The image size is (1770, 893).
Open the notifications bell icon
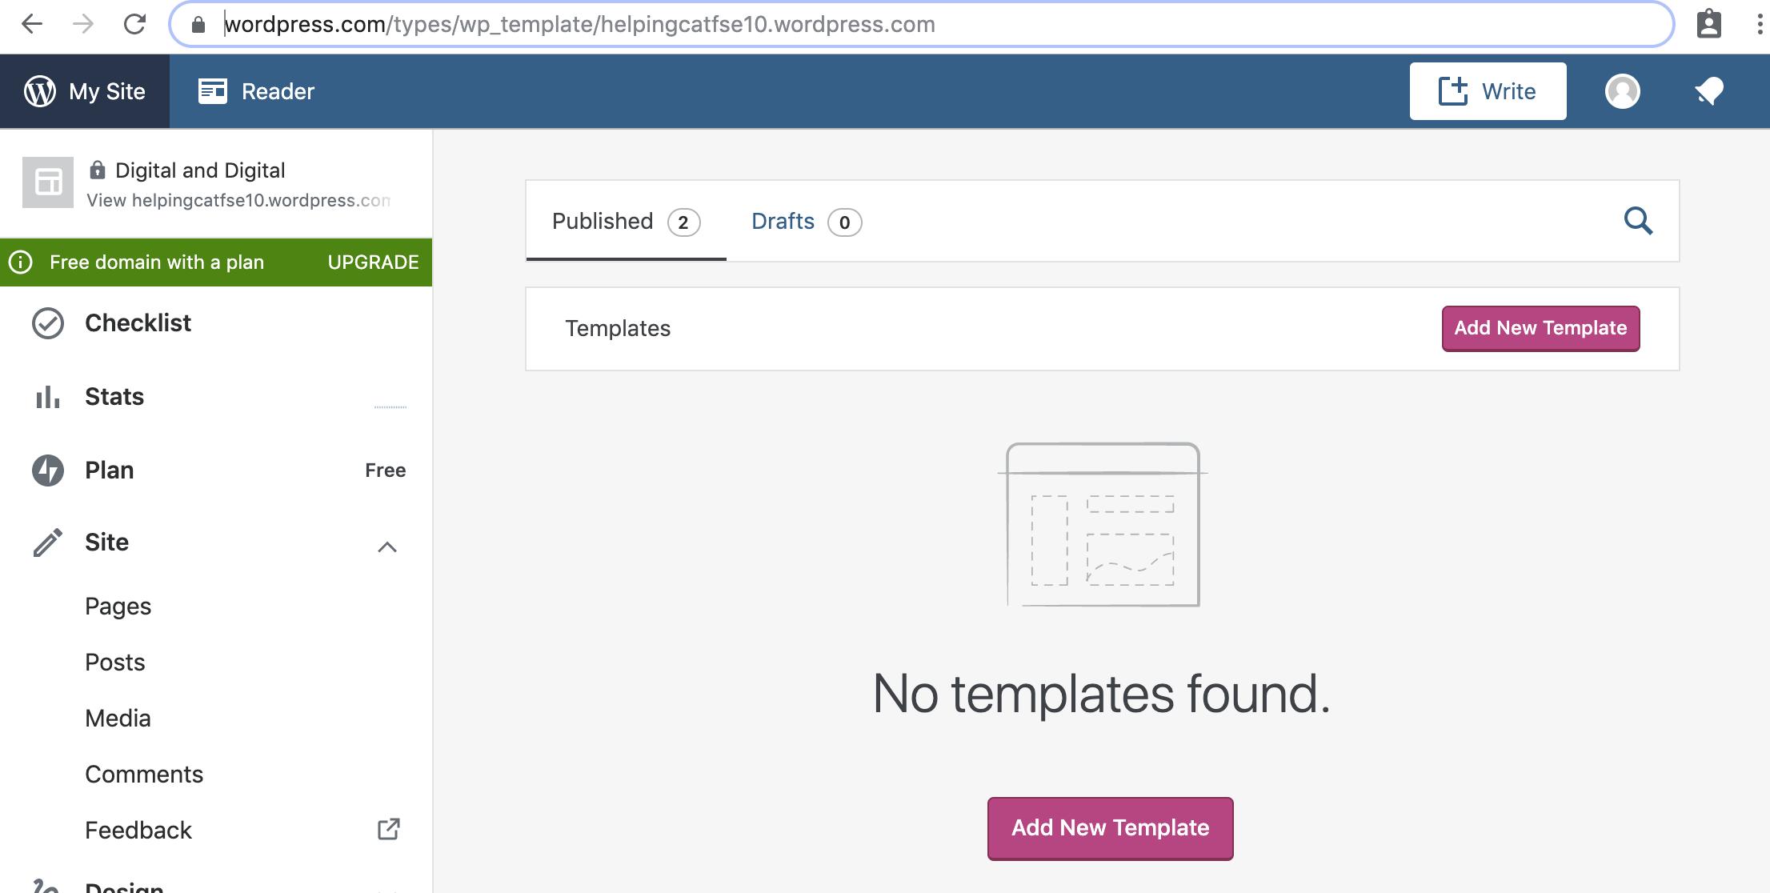click(1709, 91)
